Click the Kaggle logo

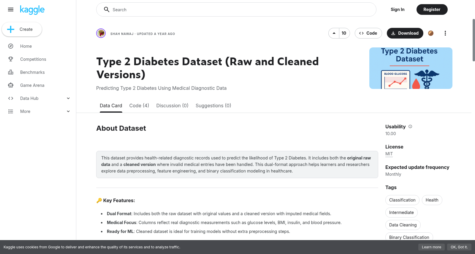coord(32,10)
